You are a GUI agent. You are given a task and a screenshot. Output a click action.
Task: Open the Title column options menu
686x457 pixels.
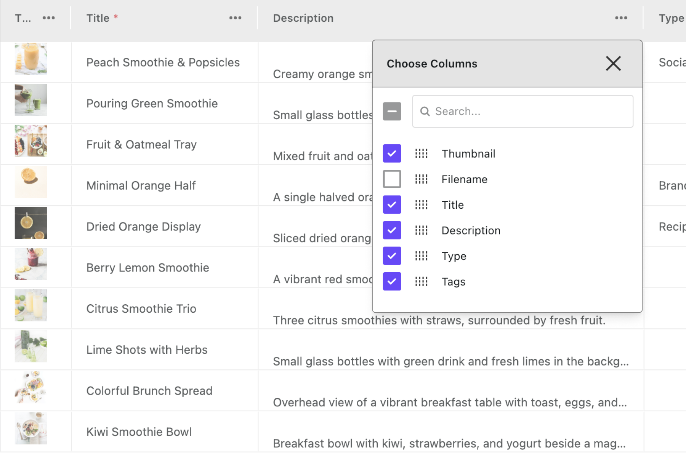click(235, 18)
